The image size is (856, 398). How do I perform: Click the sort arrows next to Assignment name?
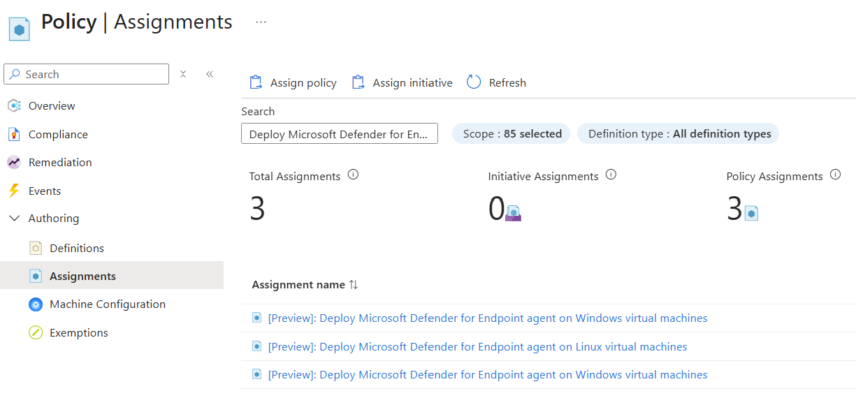[x=354, y=285]
